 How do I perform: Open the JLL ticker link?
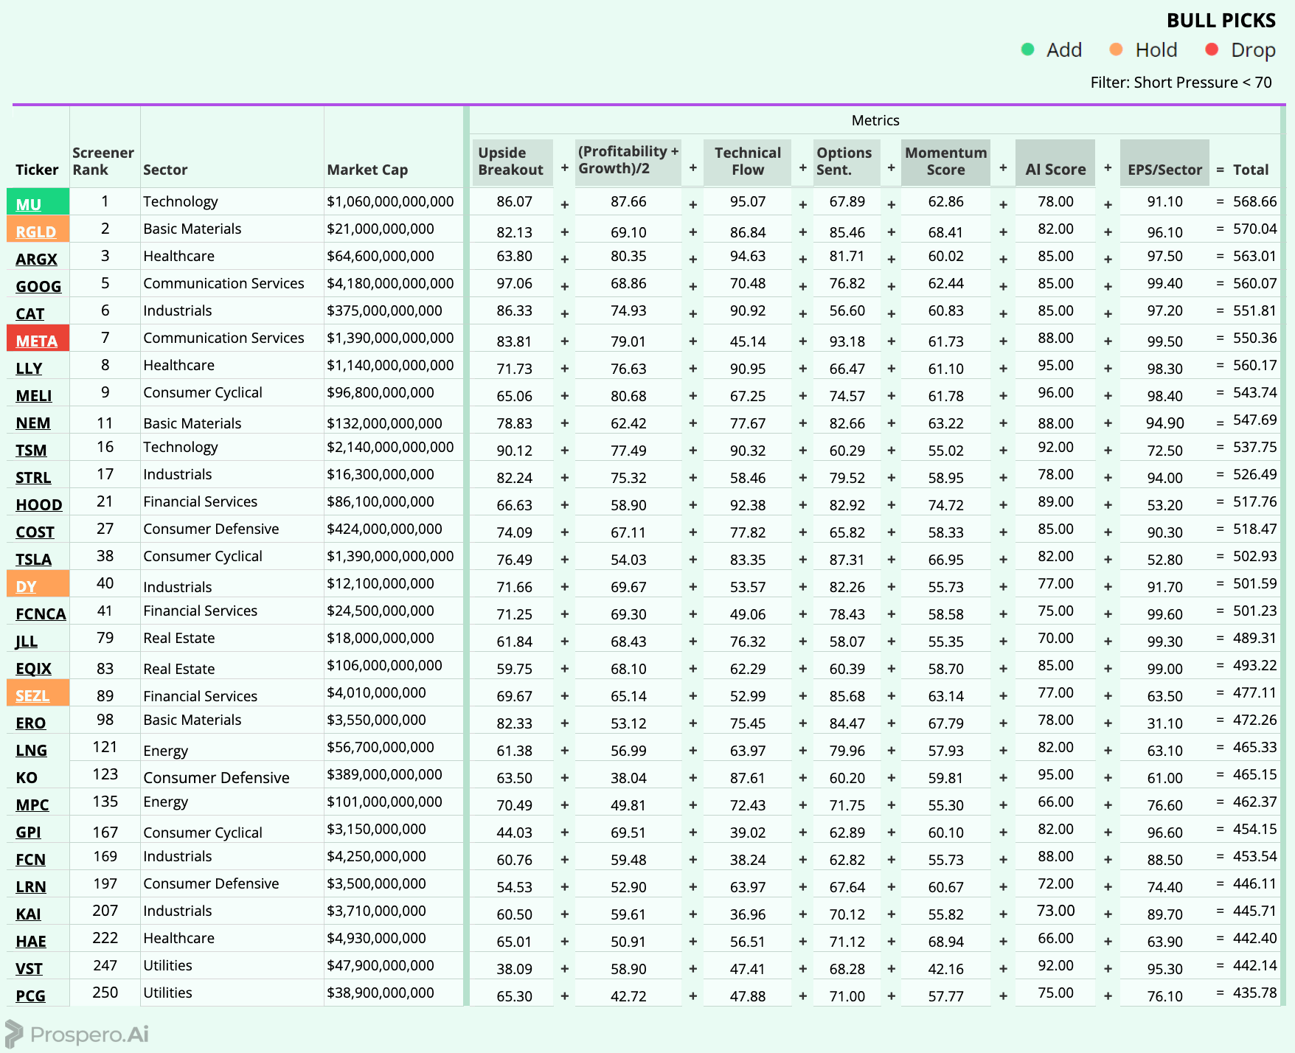[27, 641]
